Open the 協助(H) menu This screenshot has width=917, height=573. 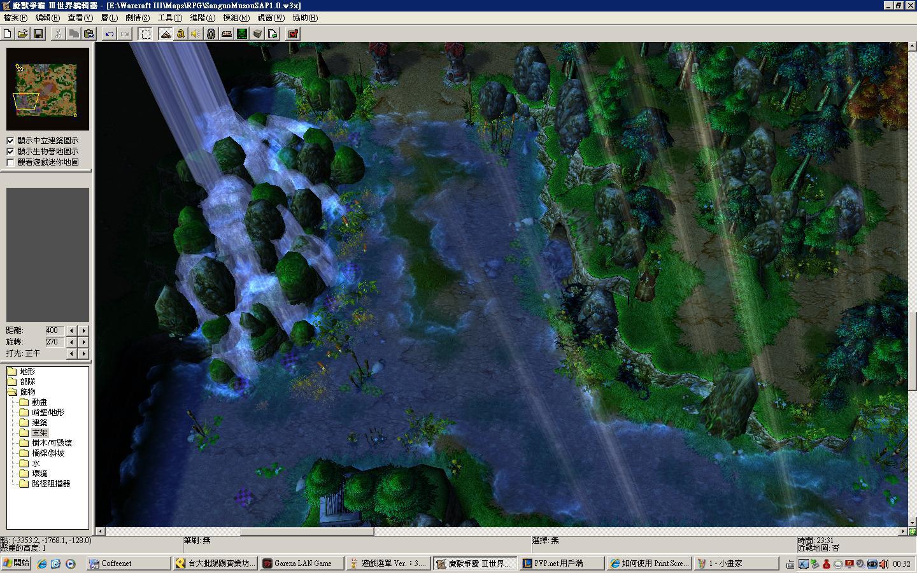coord(305,18)
